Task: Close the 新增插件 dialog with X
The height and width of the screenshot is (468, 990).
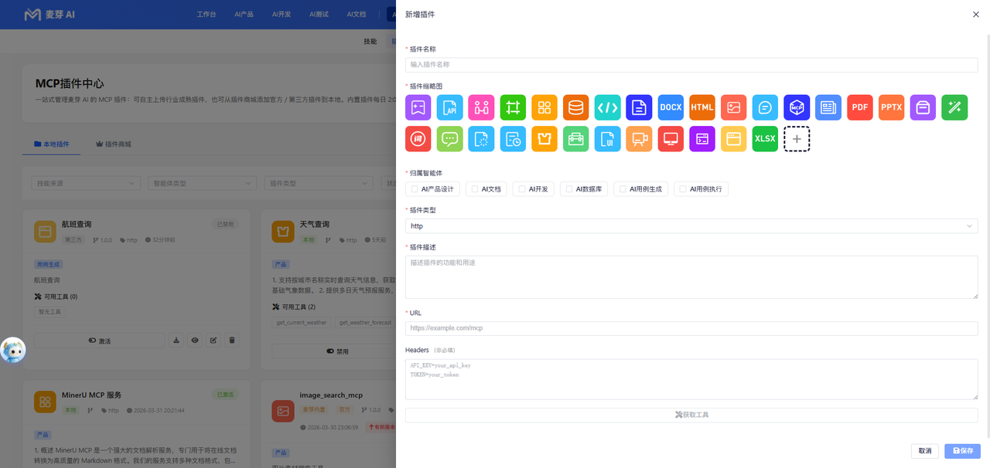Action: pos(975,15)
